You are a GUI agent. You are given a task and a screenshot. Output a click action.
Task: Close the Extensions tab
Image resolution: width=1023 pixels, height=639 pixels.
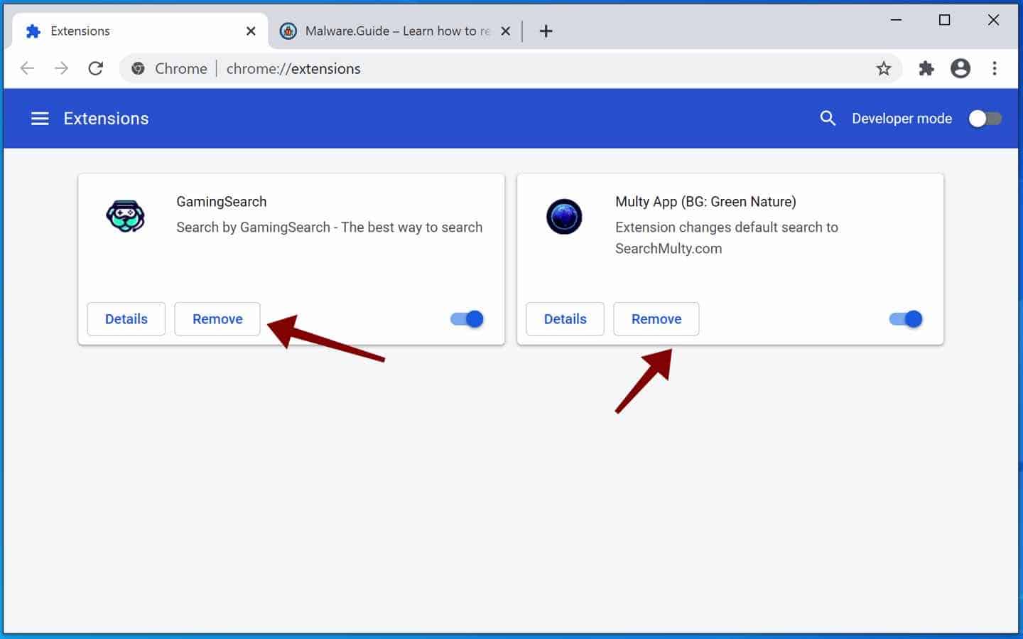coord(251,31)
